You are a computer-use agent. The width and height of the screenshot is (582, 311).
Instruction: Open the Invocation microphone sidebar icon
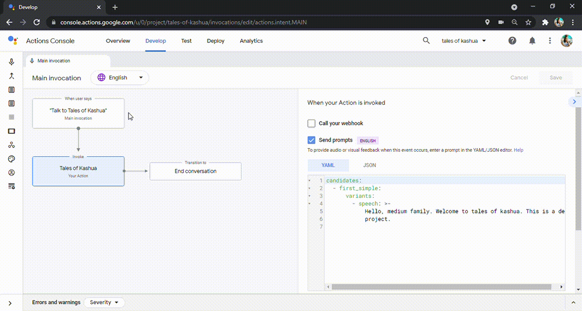point(11,62)
